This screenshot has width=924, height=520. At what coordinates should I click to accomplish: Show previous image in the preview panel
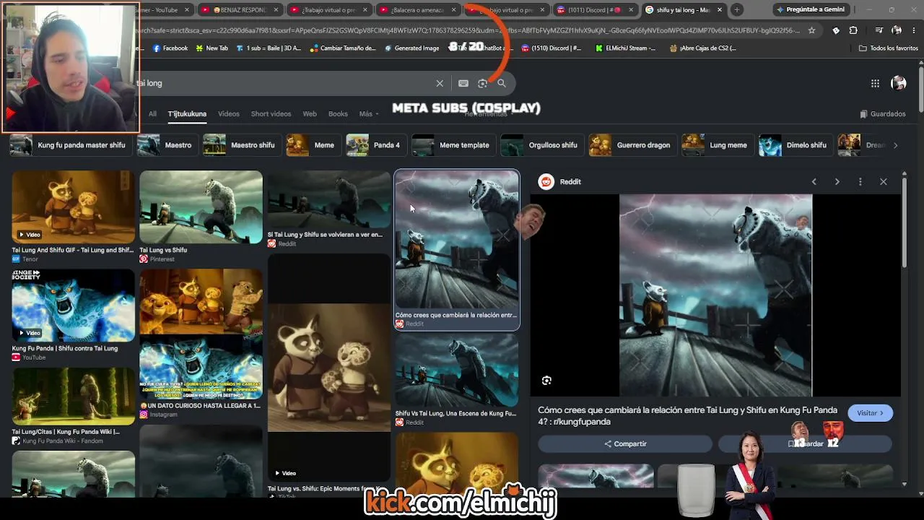(814, 182)
